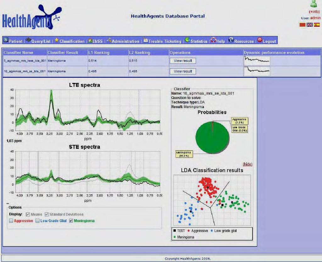This screenshot has height=262, width=322.
Task: Switch language with the Catalan flag
Action: (x=302, y=25)
